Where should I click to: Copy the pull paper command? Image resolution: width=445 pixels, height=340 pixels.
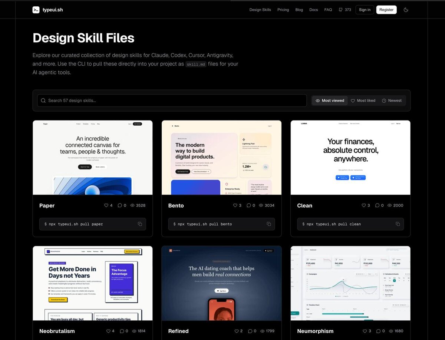(140, 224)
